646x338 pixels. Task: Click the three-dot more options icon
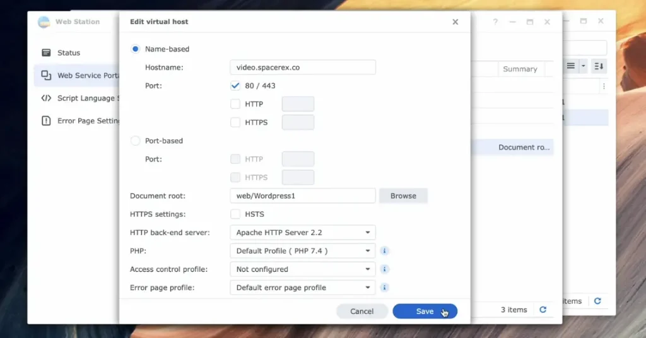click(x=604, y=86)
